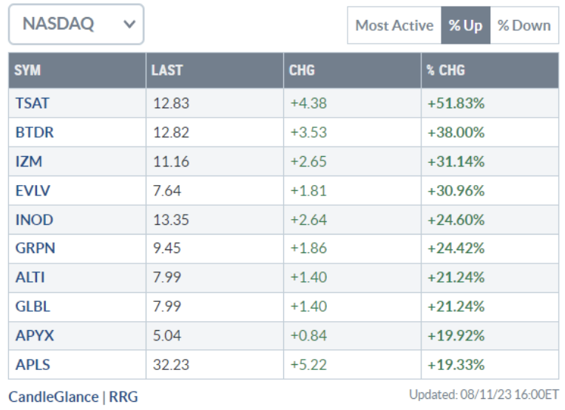Select the % Up tab
565x410 pixels.
[x=465, y=25]
